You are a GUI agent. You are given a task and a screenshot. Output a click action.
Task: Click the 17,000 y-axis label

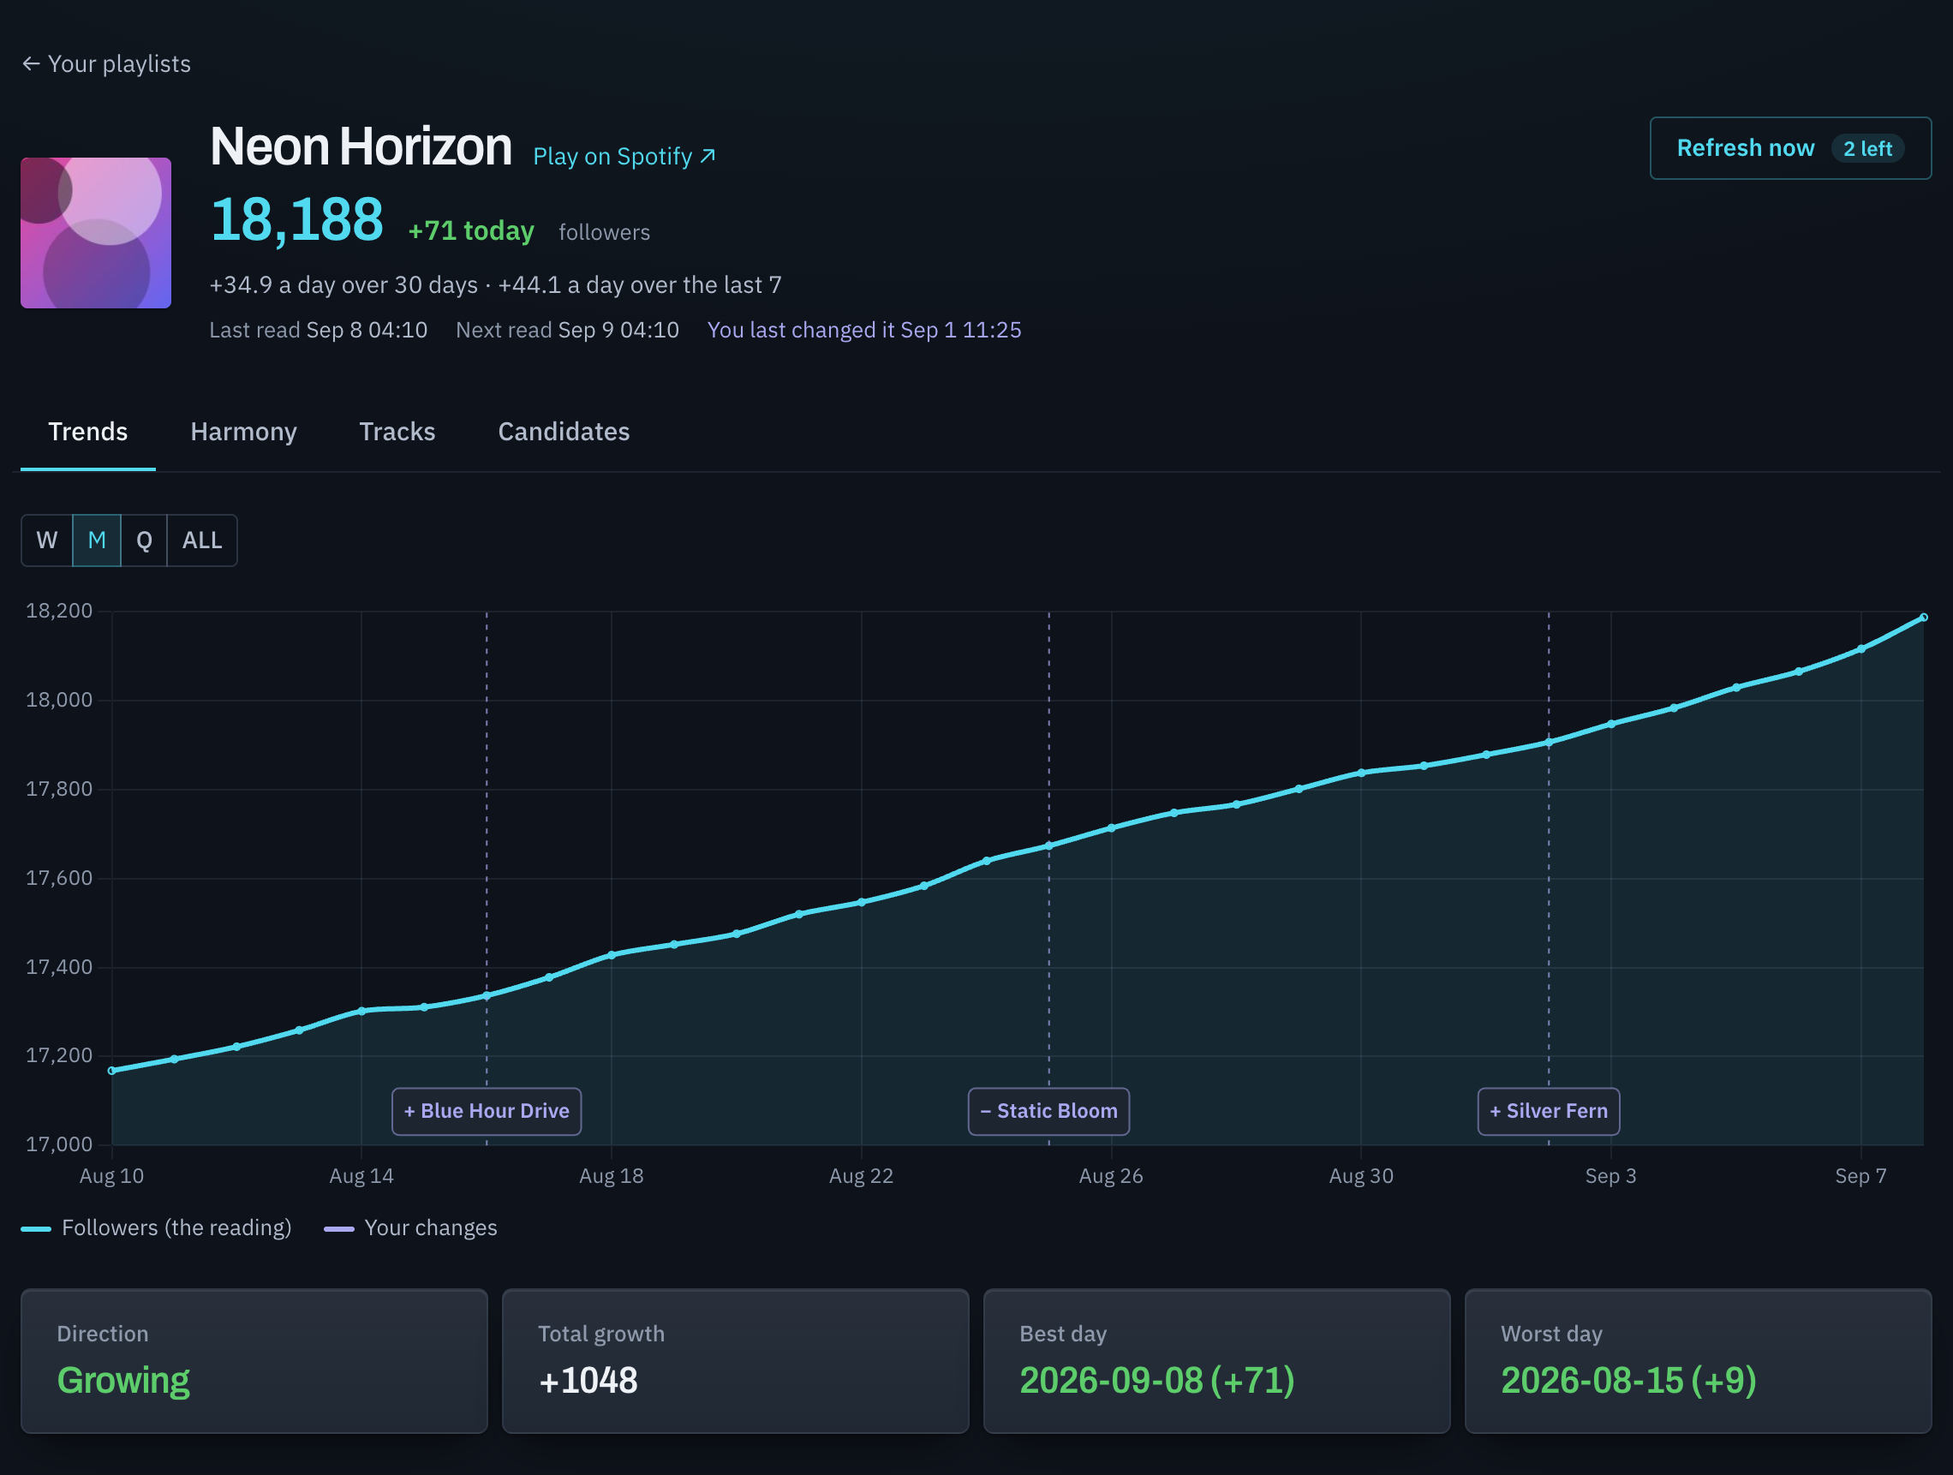tap(59, 1145)
